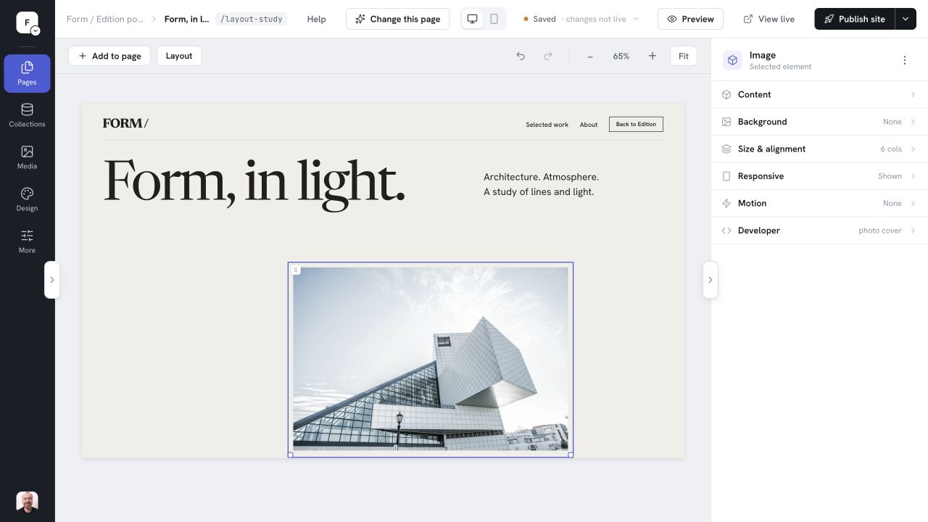This screenshot has height=522, width=928.
Task: Click Change this page button
Action: coord(397,19)
